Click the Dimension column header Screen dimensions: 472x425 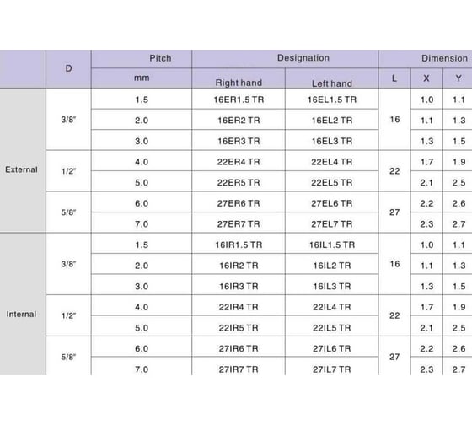(x=444, y=58)
